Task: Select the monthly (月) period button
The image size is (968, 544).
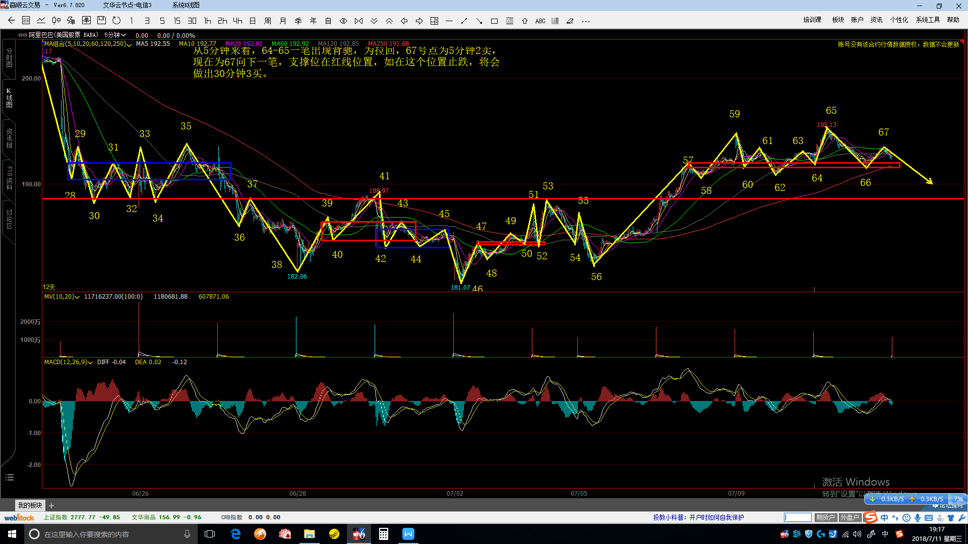Action: 283,21
